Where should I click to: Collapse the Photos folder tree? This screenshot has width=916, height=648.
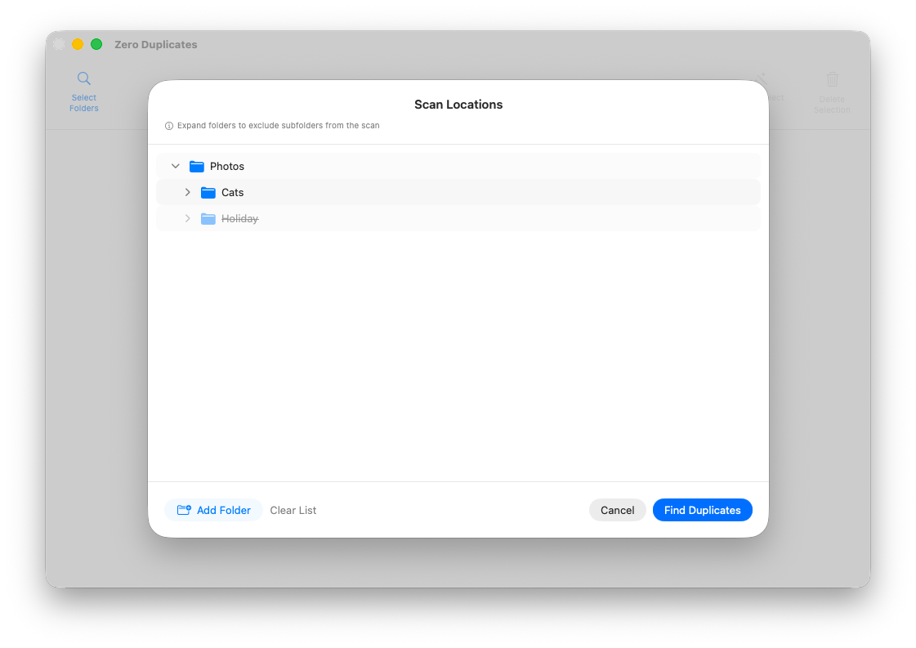(175, 166)
